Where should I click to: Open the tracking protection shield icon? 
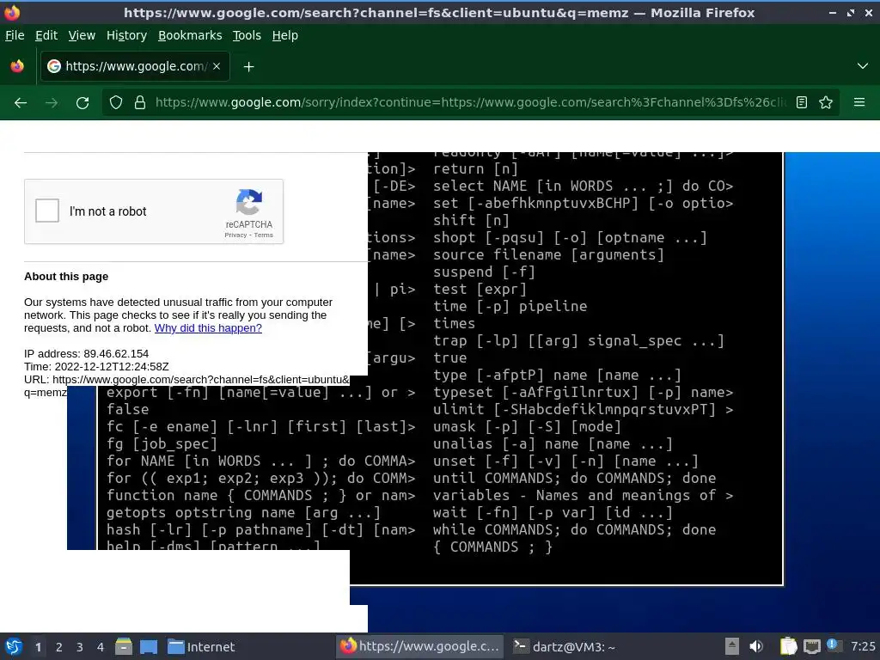pos(116,103)
